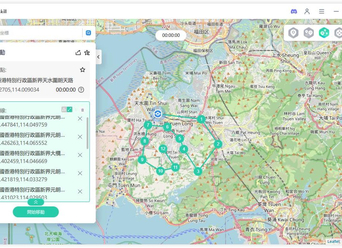Image resolution: width=342 pixels, height=248 pixels.
Task: Click the coordinate search input field
Action: pyautogui.click(x=40, y=33)
